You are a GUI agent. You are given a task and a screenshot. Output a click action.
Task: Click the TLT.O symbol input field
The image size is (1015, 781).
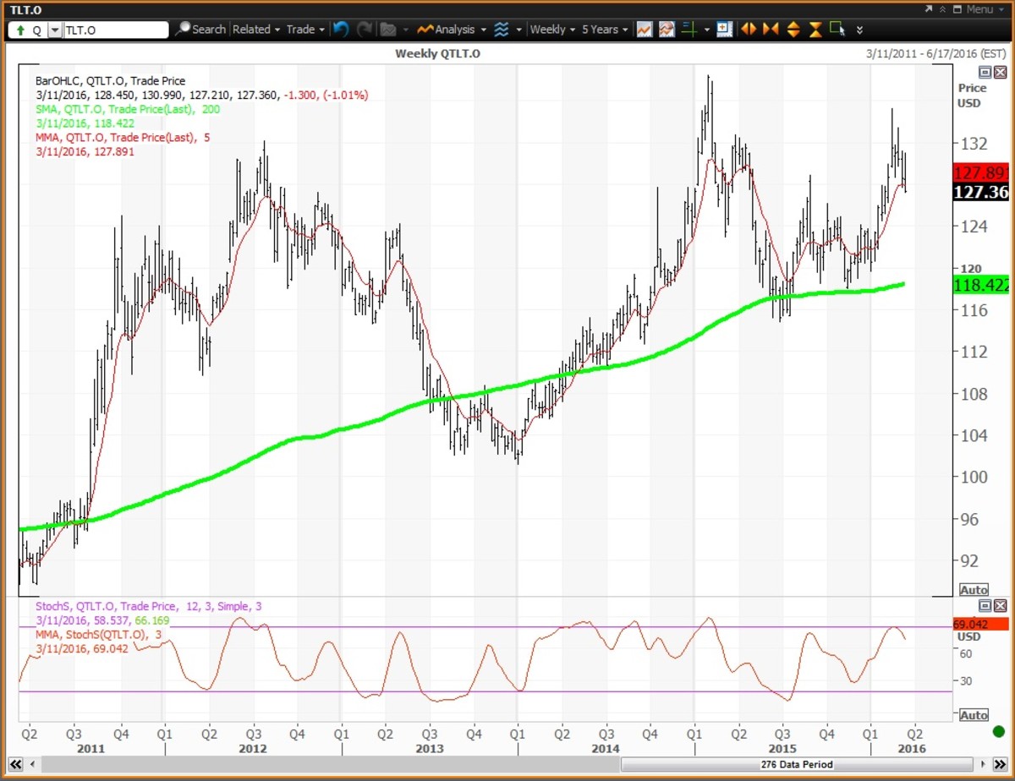coord(117,30)
